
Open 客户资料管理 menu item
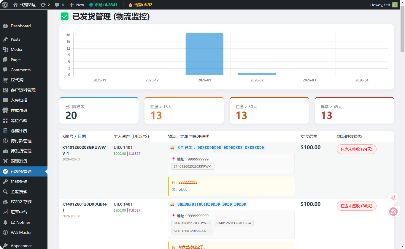tap(23, 90)
